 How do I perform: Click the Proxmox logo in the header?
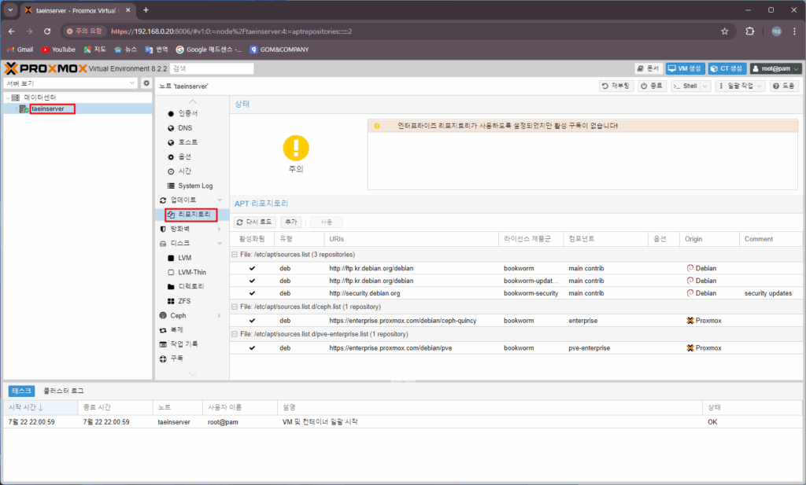coord(46,68)
